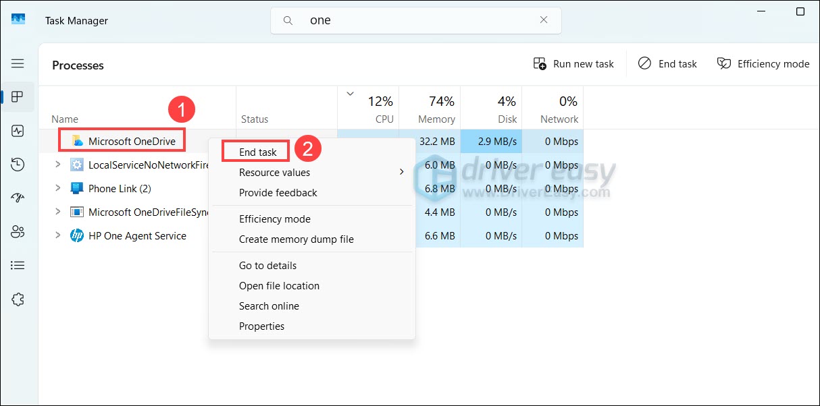Click the 2.9 MB/s disk cell

tap(491, 142)
